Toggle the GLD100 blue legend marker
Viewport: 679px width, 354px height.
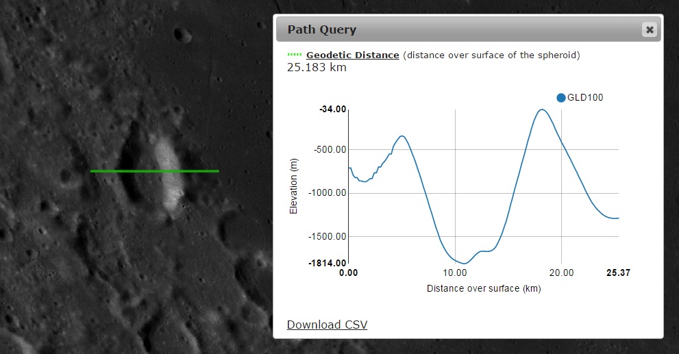[x=561, y=98]
